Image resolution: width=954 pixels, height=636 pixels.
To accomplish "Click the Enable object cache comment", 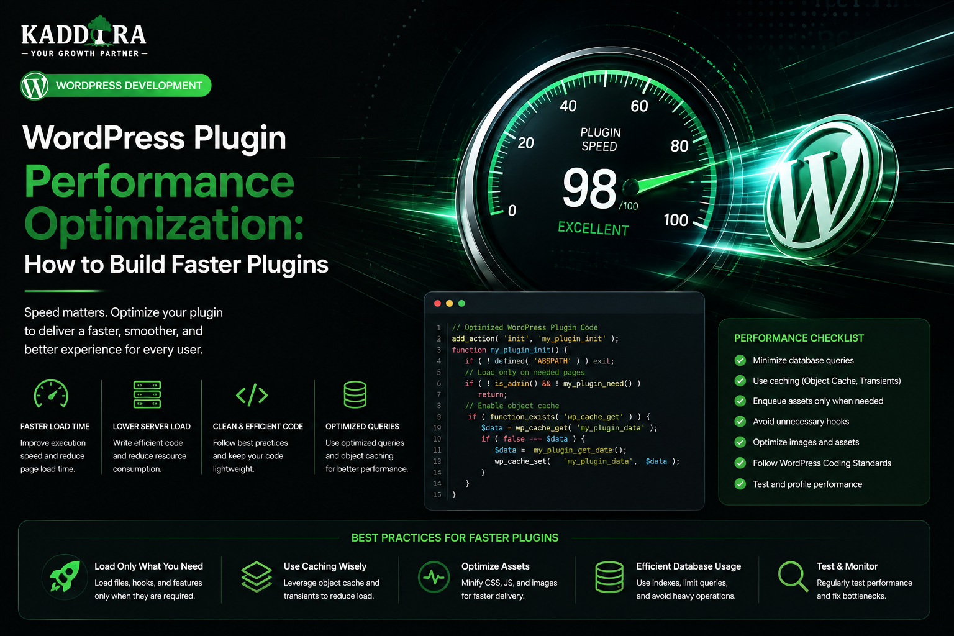I will tap(512, 406).
